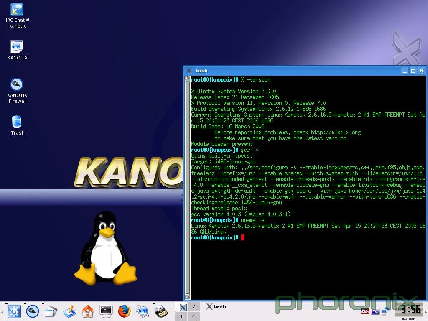This screenshot has height=321, width=428.
Task: Expand the arrow above the firewall panel icon
Action: (25, 303)
